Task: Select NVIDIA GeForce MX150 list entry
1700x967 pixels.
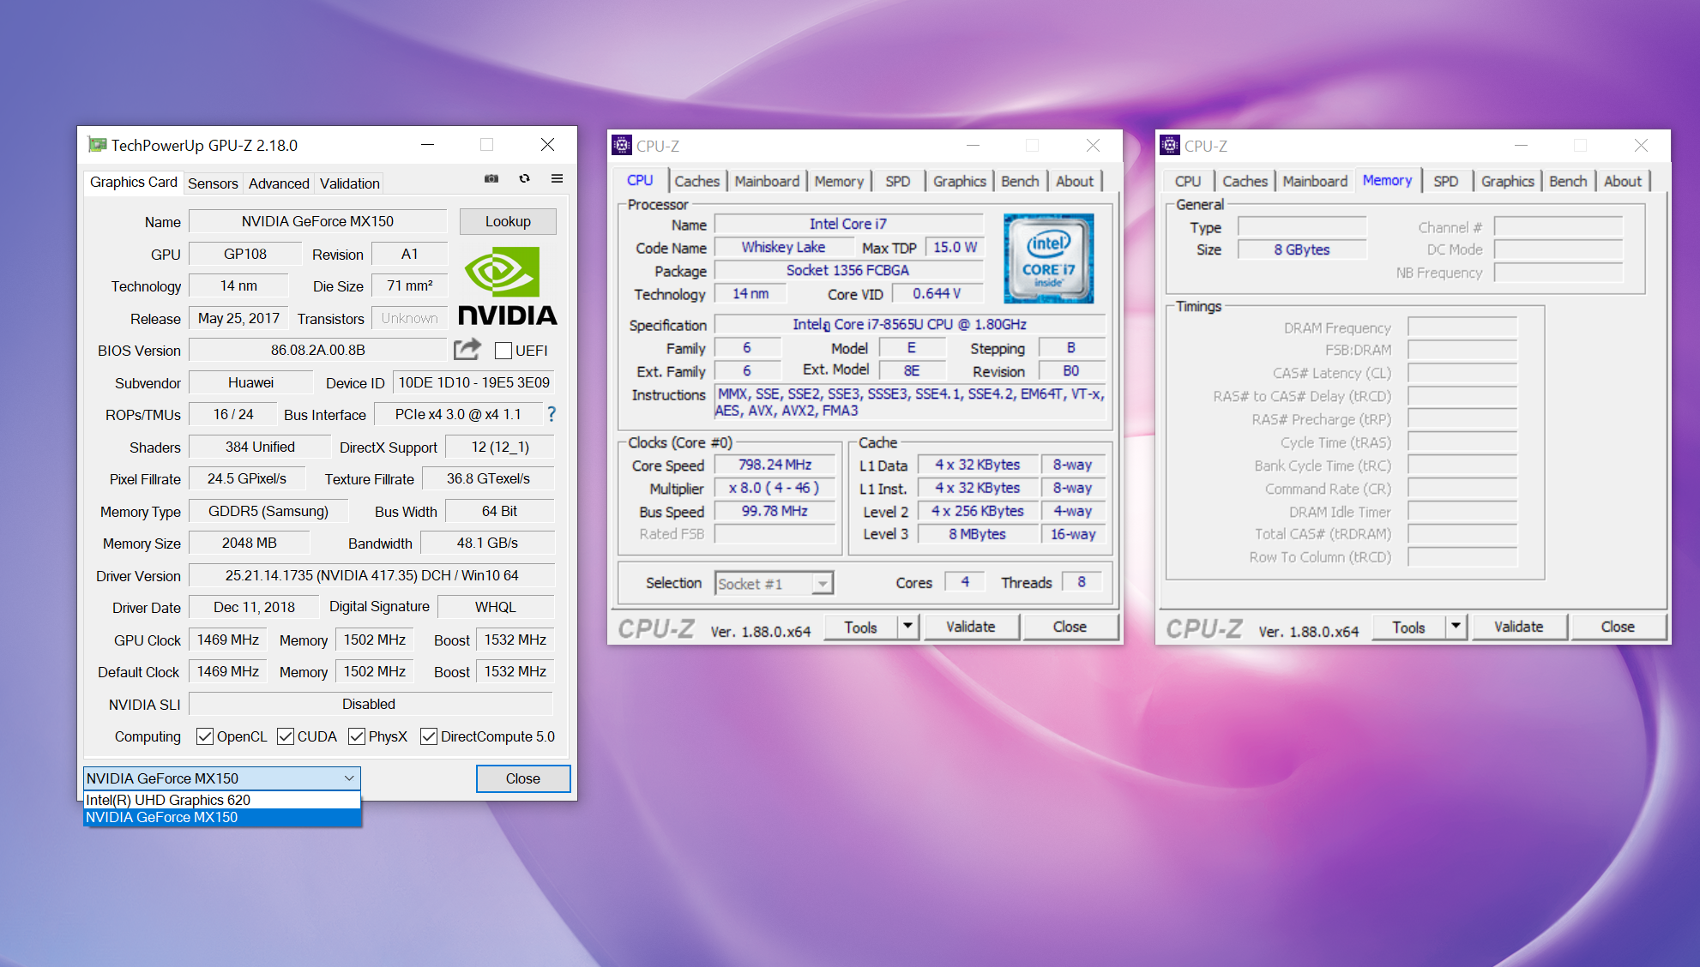Action: click(x=222, y=817)
